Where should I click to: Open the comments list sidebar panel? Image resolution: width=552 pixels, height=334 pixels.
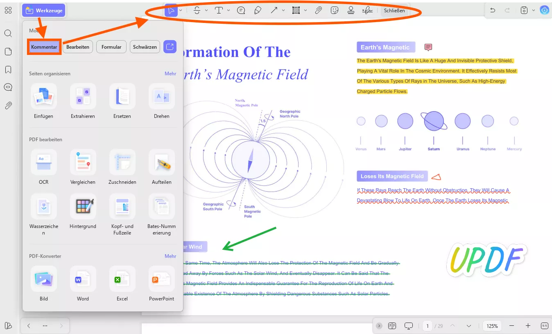point(8,87)
